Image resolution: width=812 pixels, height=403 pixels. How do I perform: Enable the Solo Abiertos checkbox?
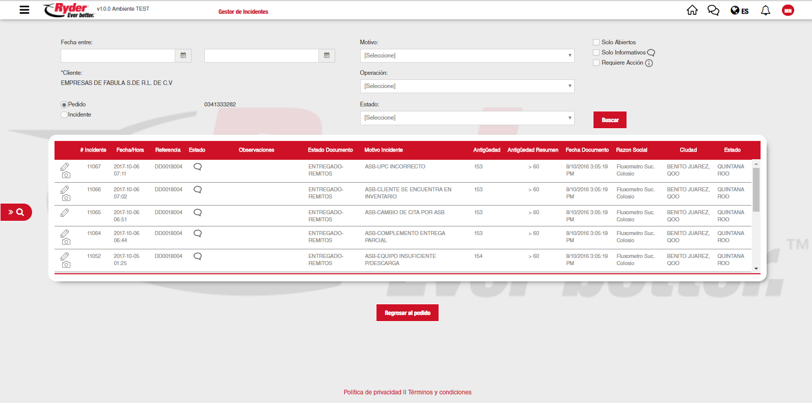pos(596,42)
